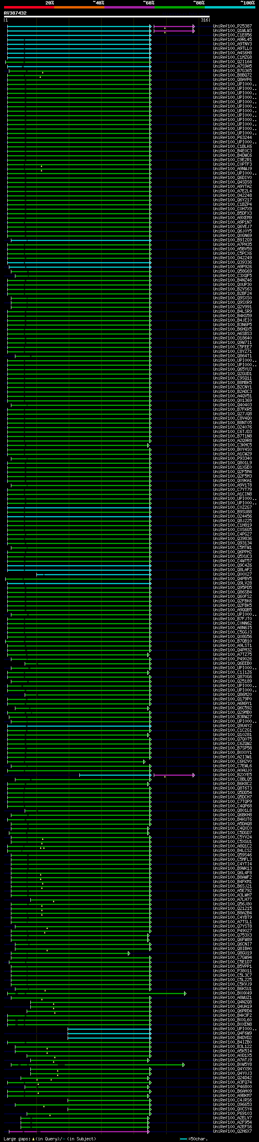
Task: Select UniRef100_Q5DCH7 label
Action: [232, 797]
